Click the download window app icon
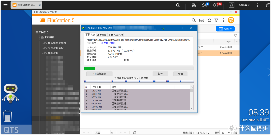The width and height of the screenshot is (271, 135). point(83,28)
